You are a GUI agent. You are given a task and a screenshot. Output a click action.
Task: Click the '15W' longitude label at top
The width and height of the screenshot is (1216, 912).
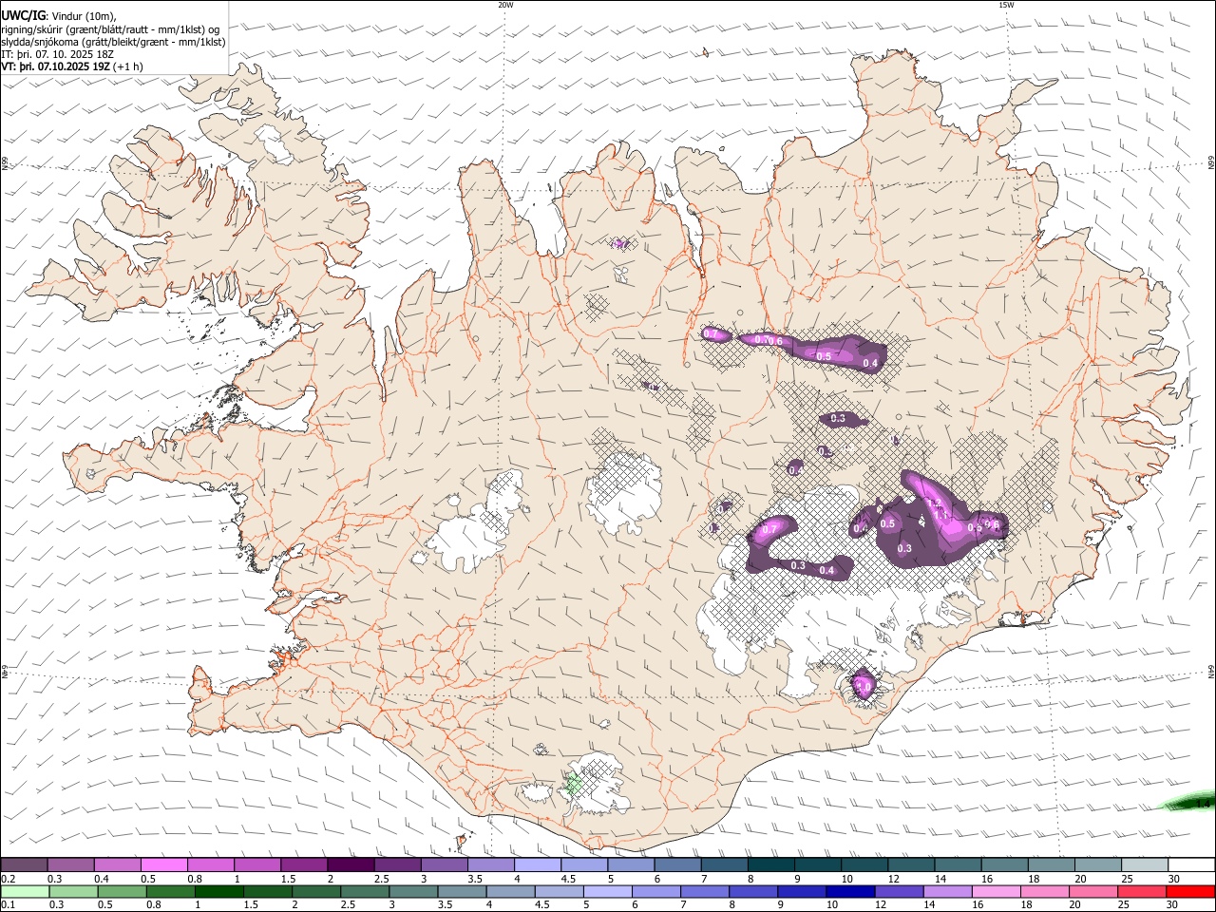pos(1006,5)
